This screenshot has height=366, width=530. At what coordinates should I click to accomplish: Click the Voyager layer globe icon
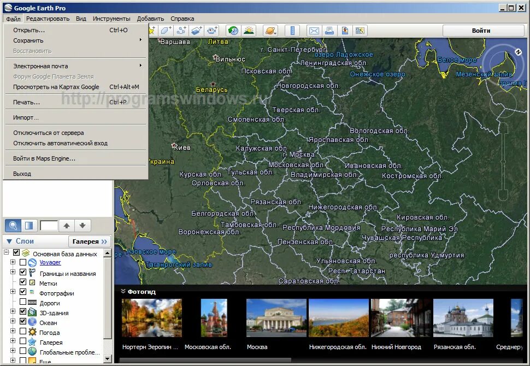tap(32, 262)
